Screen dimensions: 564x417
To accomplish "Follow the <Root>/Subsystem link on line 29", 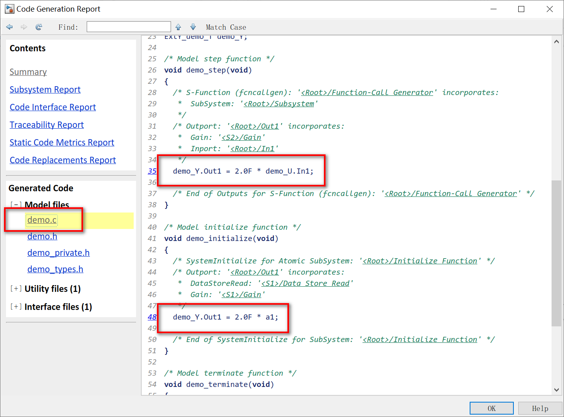I will pyautogui.click(x=279, y=104).
